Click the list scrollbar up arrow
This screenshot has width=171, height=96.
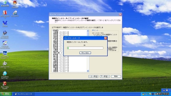click(x=88, y=31)
